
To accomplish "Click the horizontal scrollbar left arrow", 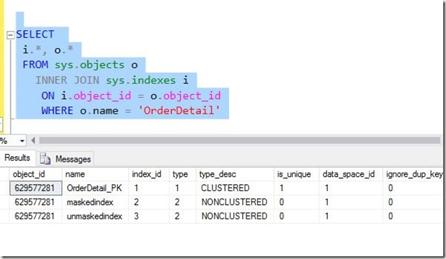I will tap(34, 140).
